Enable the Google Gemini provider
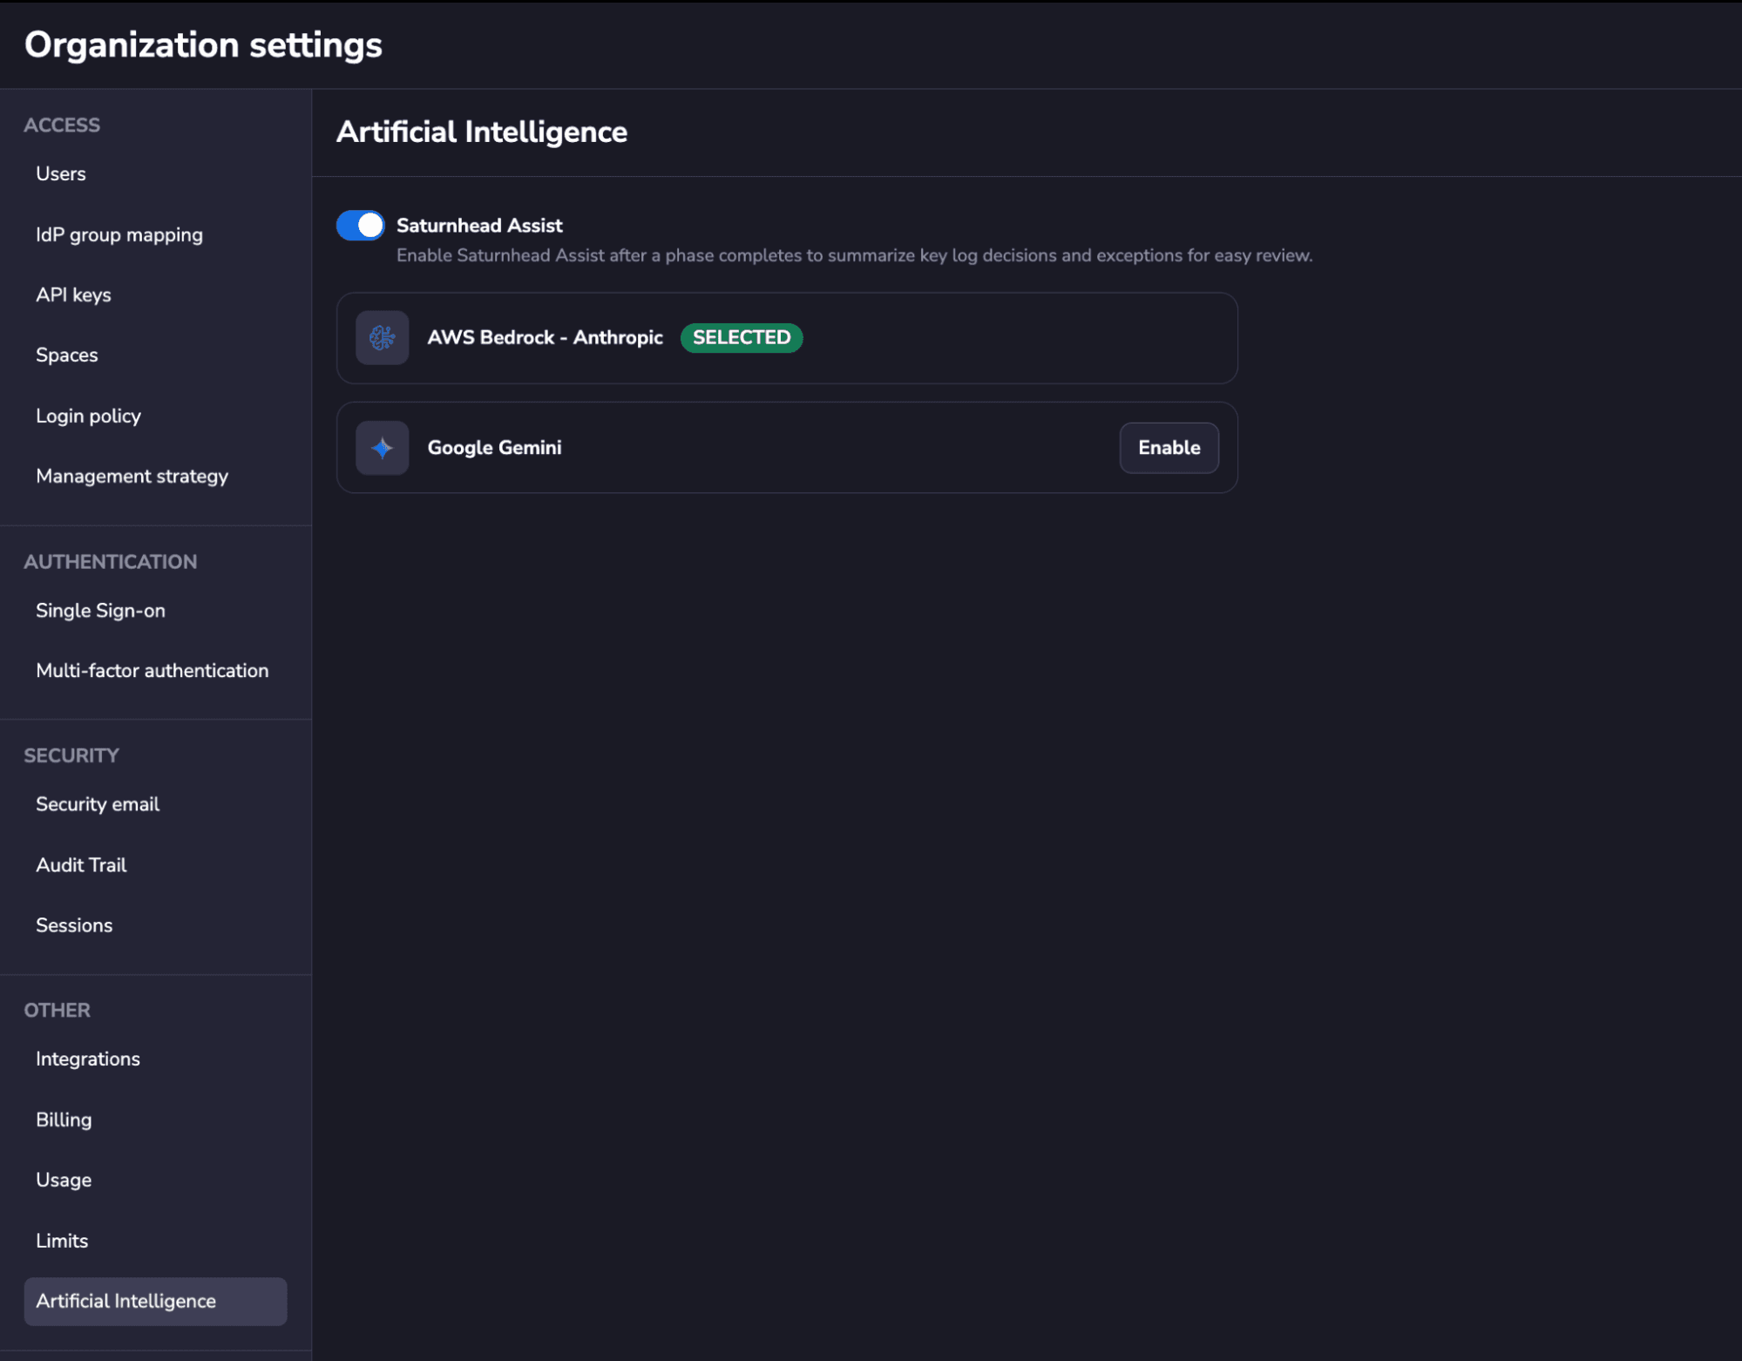This screenshot has height=1361, width=1742. point(1169,448)
